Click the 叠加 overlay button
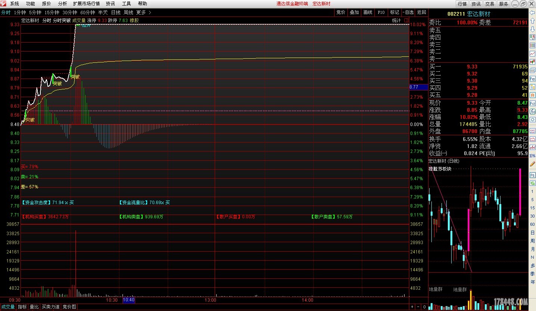This screenshot has height=311, width=536. point(354,12)
